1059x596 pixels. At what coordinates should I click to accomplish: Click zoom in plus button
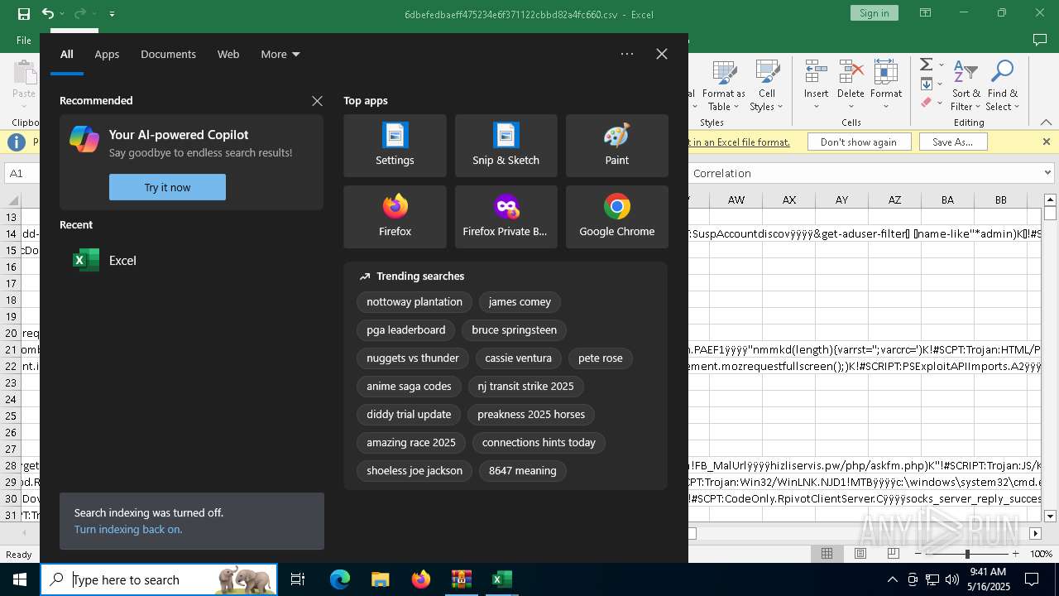click(1015, 554)
